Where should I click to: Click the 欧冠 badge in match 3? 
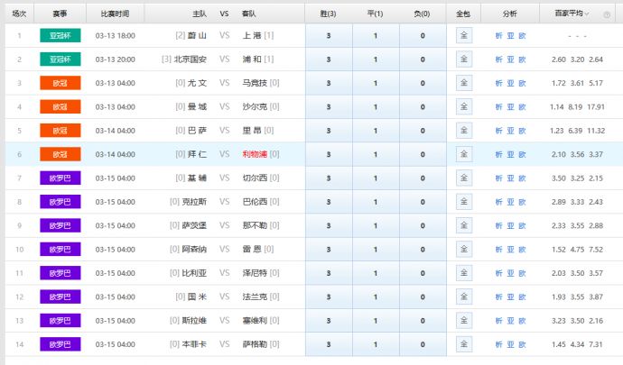pos(60,83)
